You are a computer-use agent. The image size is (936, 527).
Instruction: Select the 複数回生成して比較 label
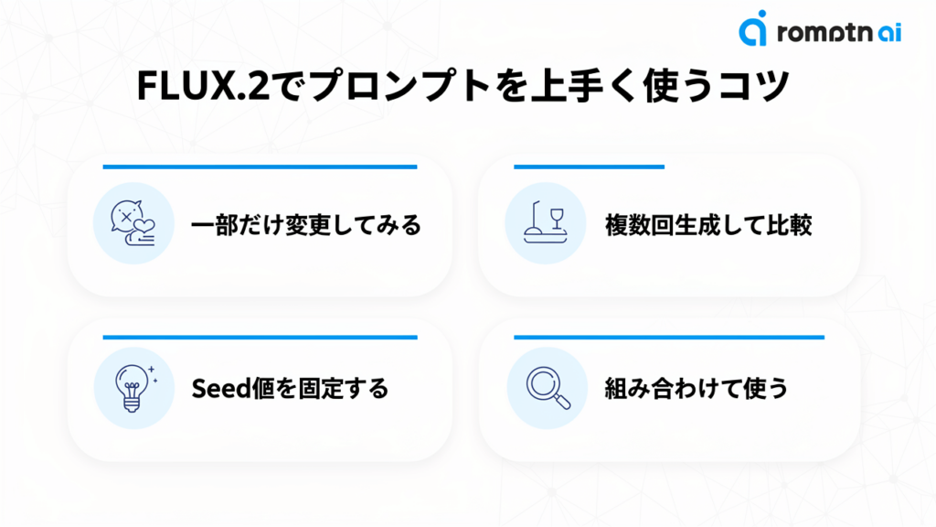click(x=708, y=225)
